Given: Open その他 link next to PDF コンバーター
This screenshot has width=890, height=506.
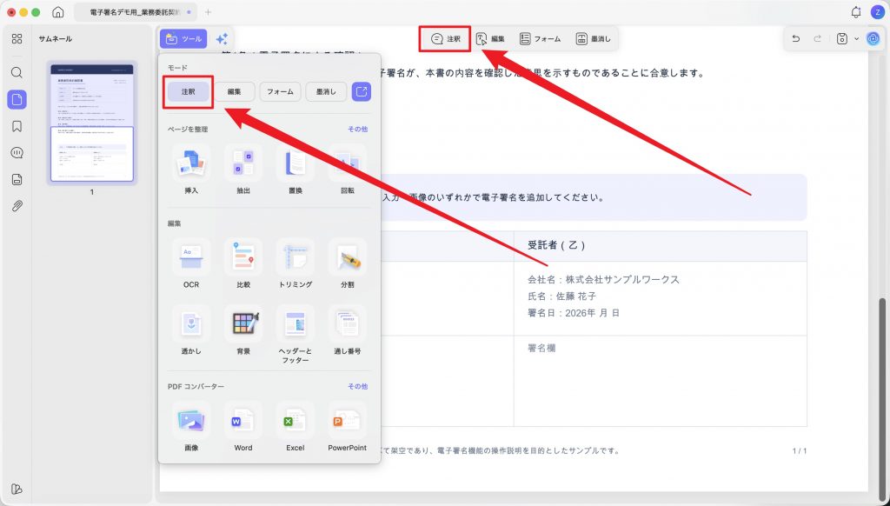Looking at the screenshot, I should pos(357,386).
